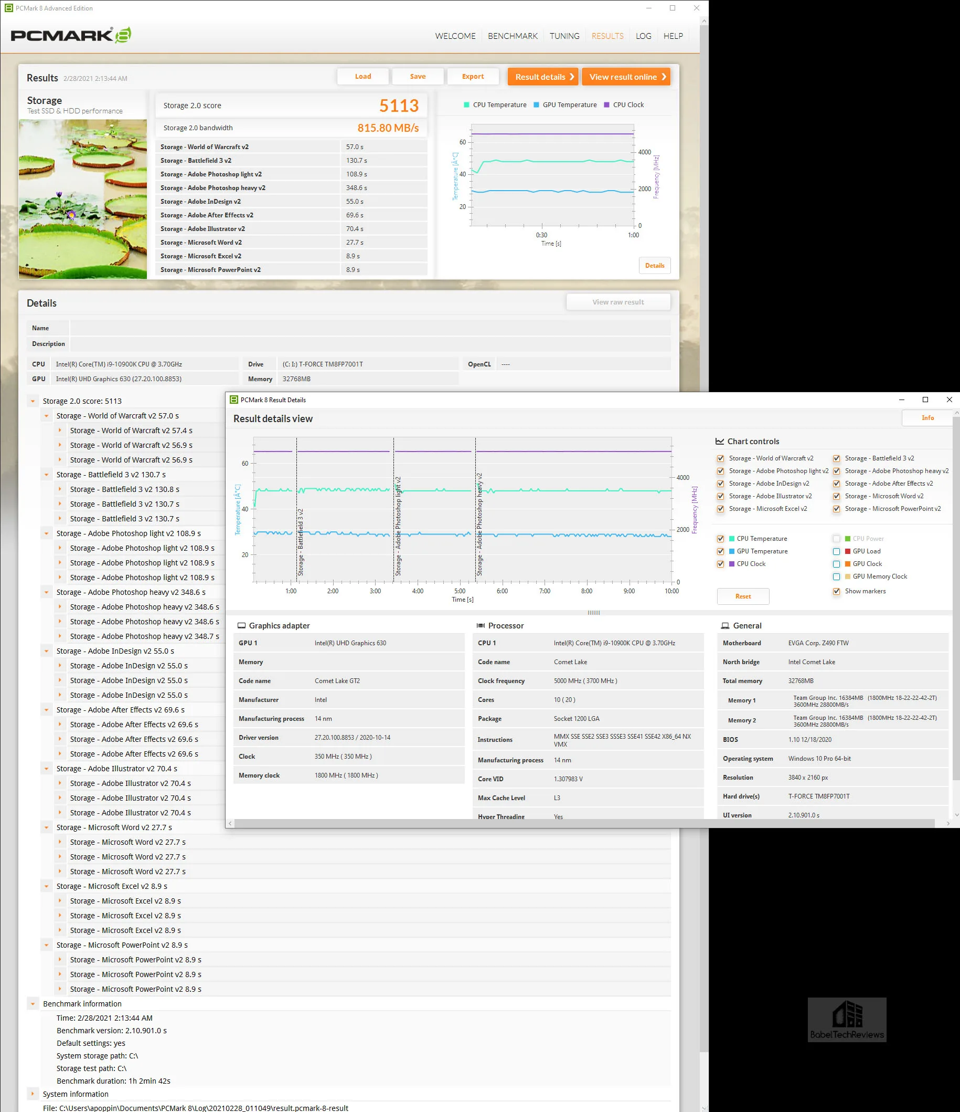Screen dimensions: 960x1112
Task: Open Result details
Action: tap(543, 77)
